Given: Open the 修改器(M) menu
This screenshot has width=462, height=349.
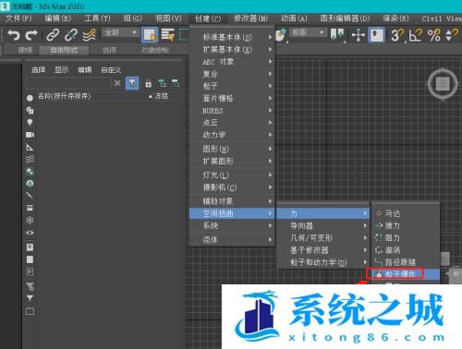Looking at the screenshot, I should (251, 18).
